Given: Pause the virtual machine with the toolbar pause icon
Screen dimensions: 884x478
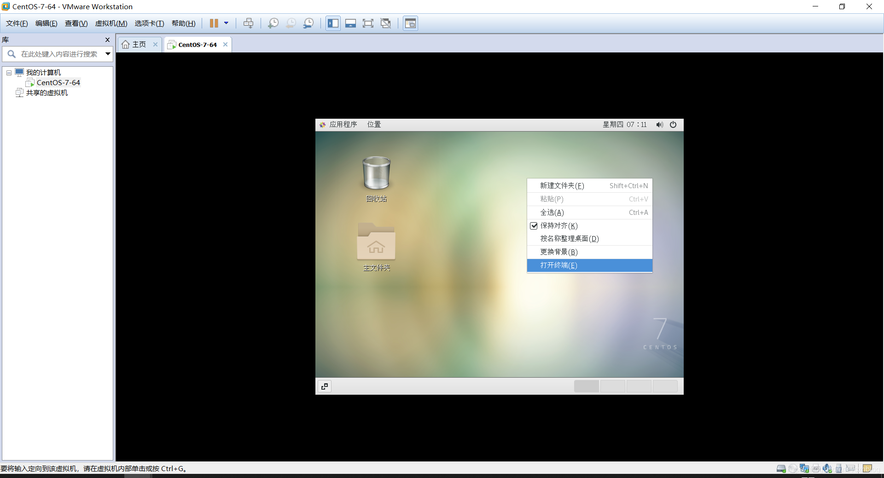Looking at the screenshot, I should point(214,23).
